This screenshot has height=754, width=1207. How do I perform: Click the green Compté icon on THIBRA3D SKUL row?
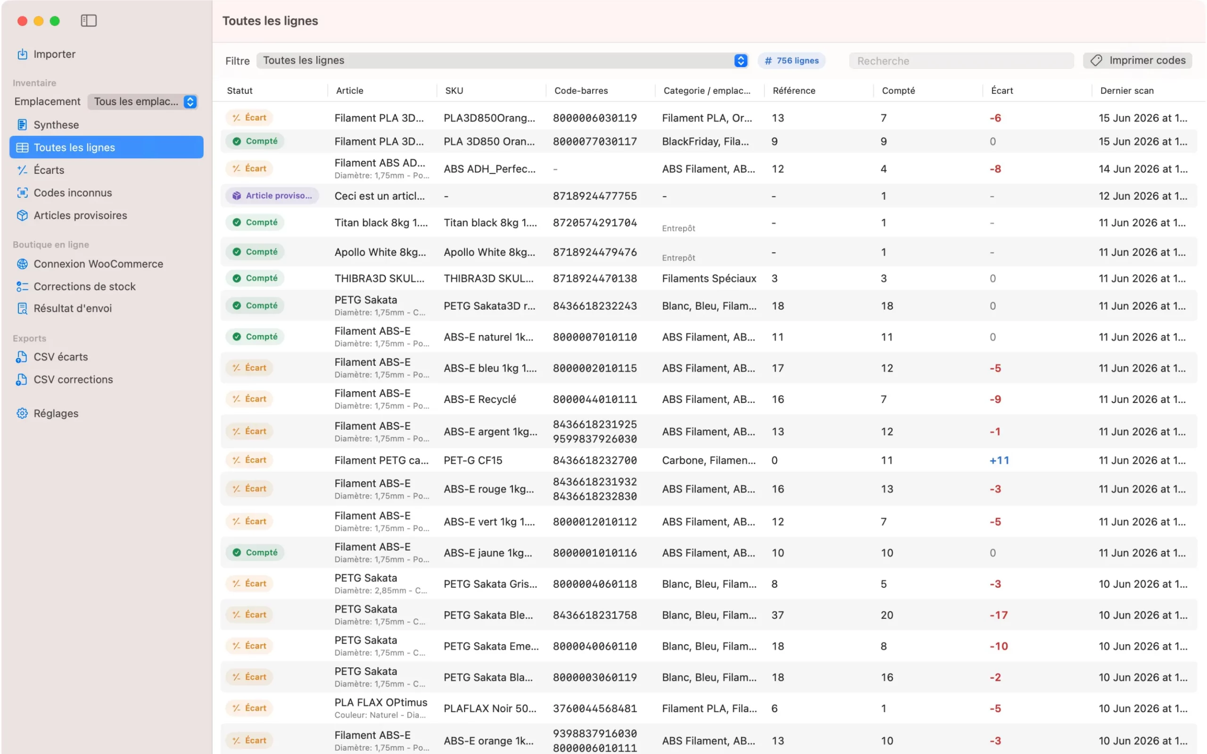(237, 278)
